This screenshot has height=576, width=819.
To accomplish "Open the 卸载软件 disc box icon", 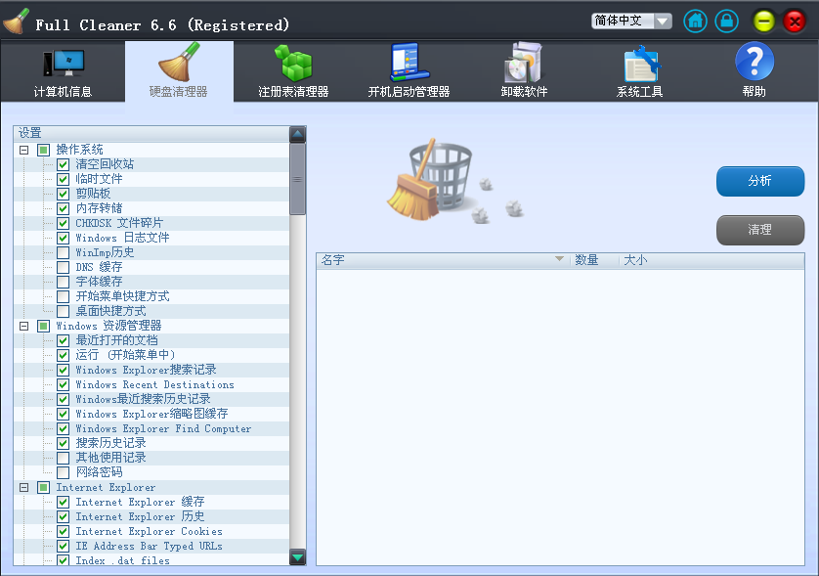I will tap(524, 63).
